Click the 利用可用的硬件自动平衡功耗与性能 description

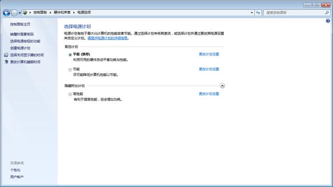click(100, 60)
